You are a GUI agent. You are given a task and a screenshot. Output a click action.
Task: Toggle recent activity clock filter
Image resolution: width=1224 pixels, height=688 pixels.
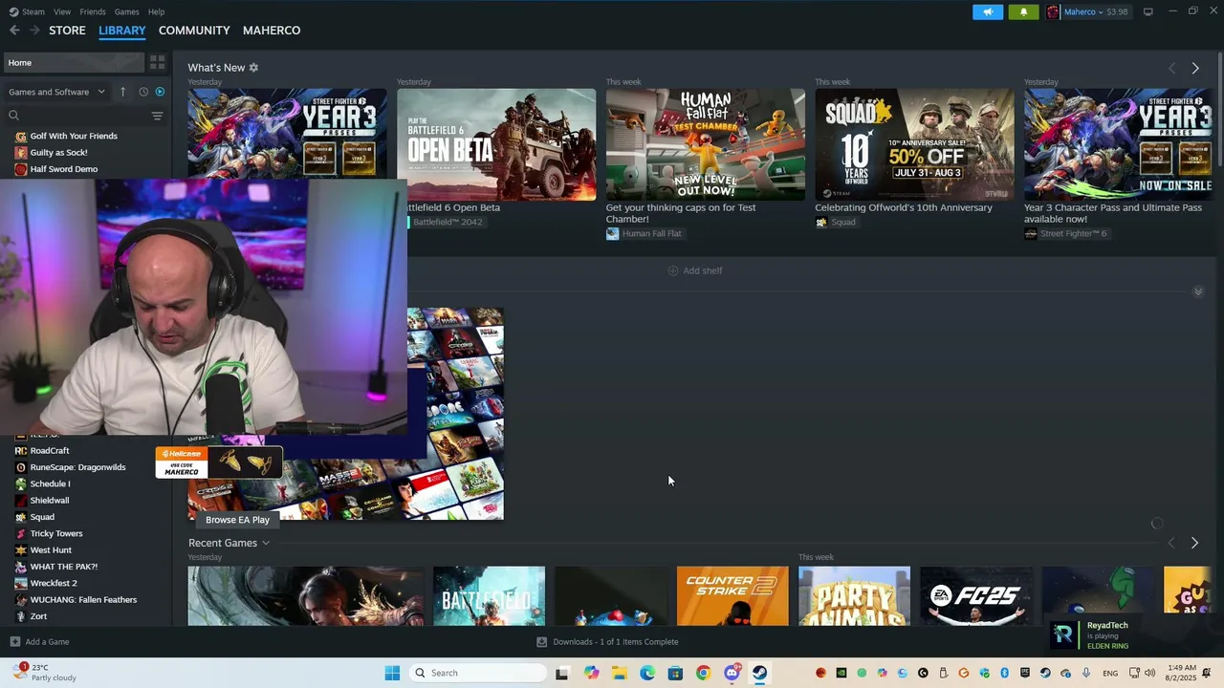tap(143, 92)
